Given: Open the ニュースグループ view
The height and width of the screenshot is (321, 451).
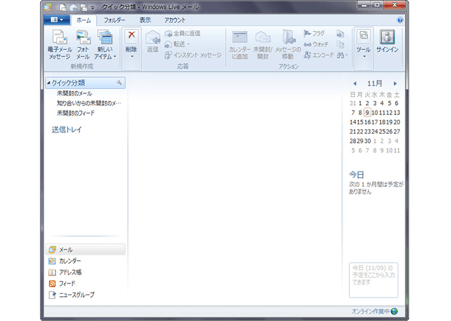Looking at the screenshot, I should point(76,295).
